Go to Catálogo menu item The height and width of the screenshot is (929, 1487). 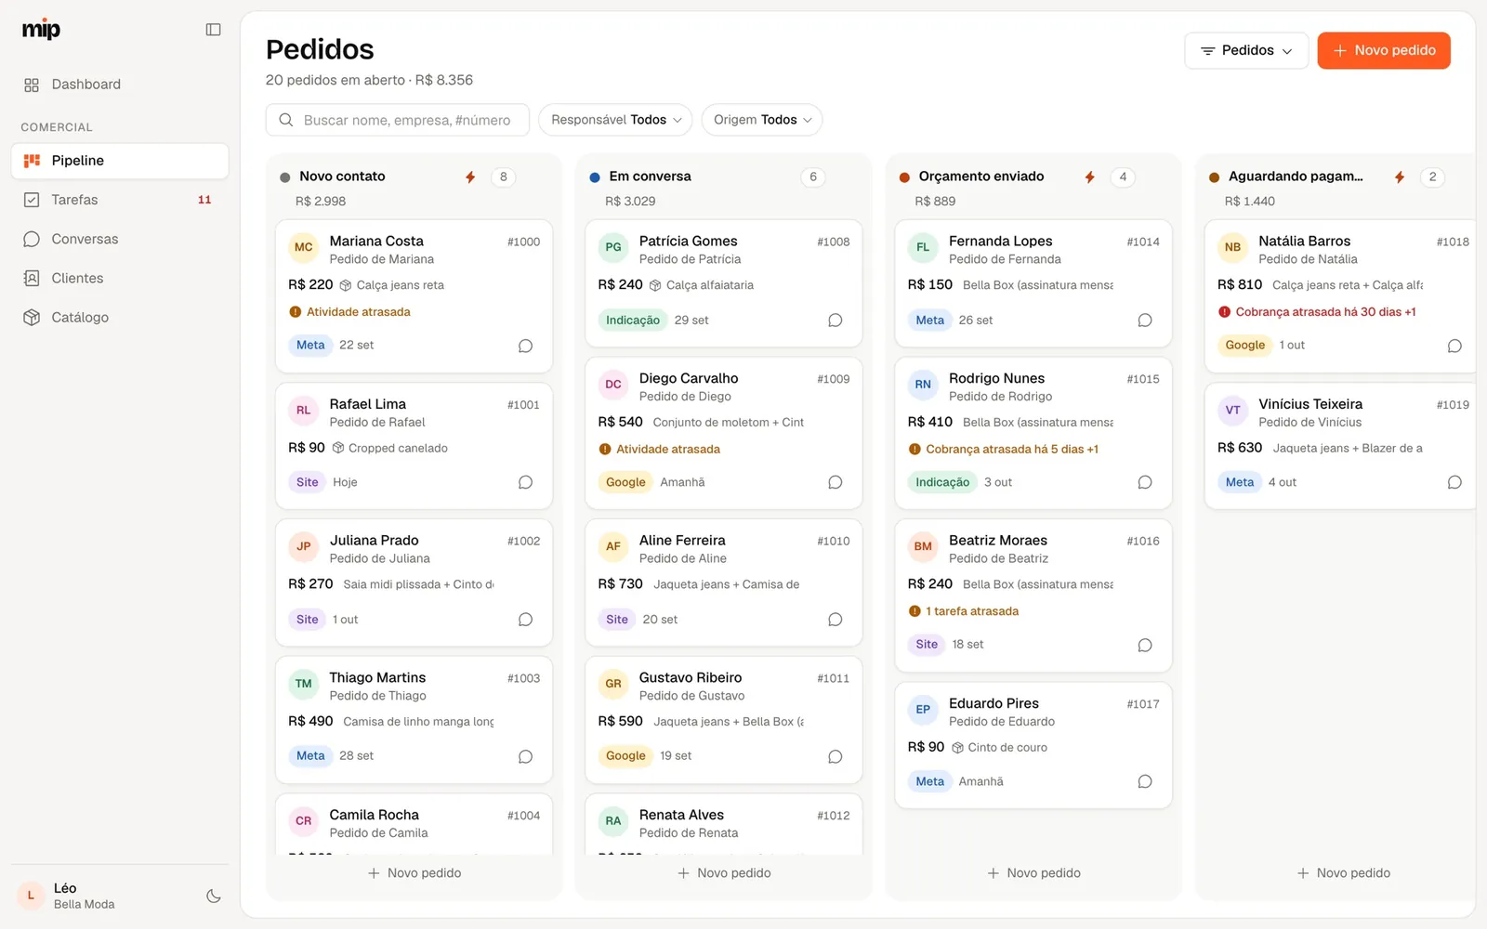120,317
